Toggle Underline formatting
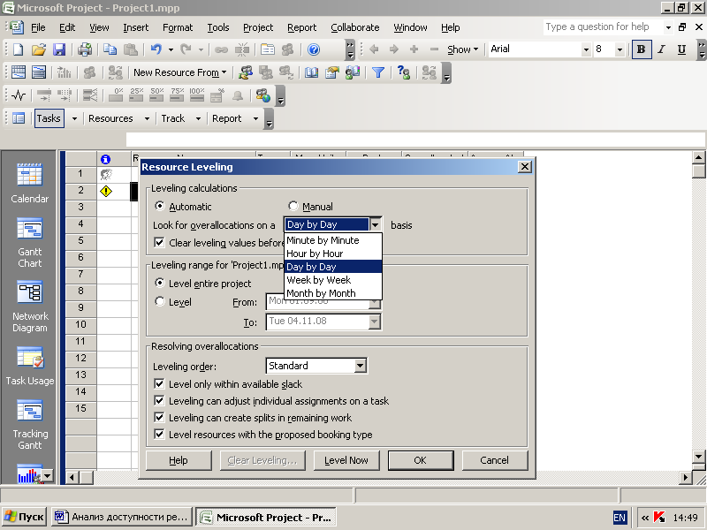Image resolution: width=707 pixels, height=530 pixels. click(681, 49)
